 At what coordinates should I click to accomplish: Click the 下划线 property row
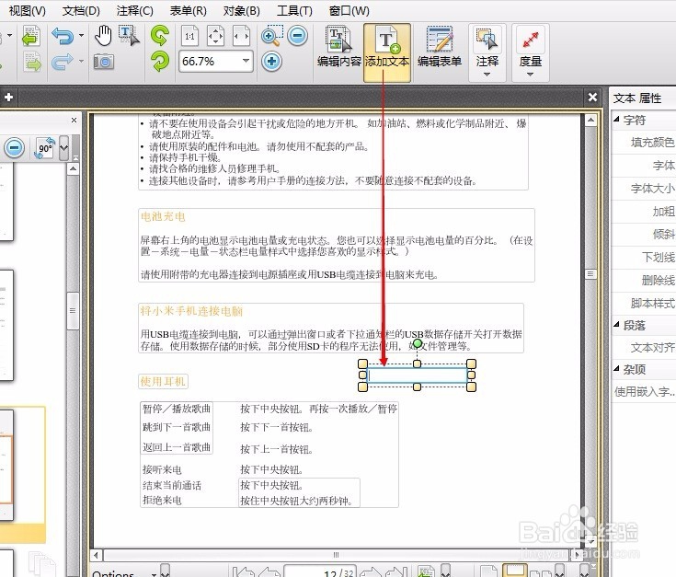[644, 258]
